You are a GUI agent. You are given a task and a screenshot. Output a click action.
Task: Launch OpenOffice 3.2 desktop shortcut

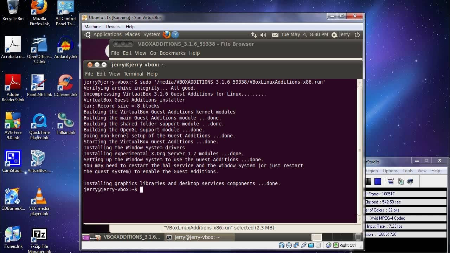click(x=39, y=50)
